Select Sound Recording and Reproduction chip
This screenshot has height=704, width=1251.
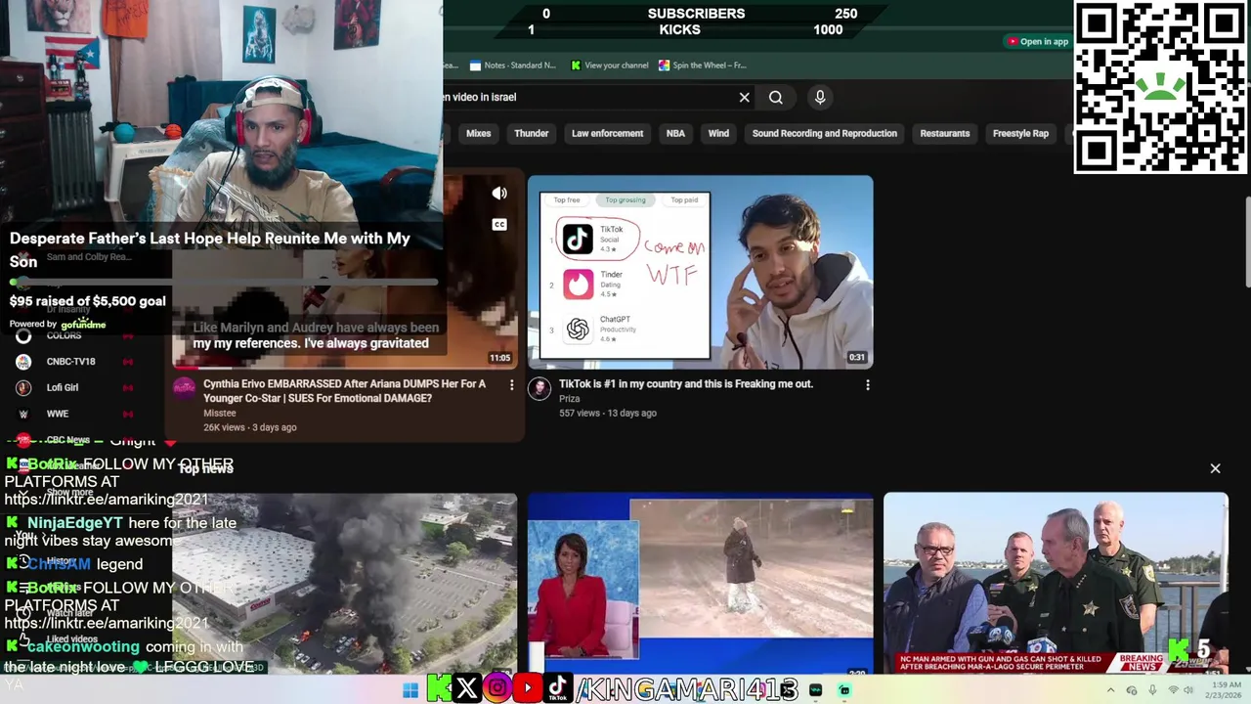(824, 133)
